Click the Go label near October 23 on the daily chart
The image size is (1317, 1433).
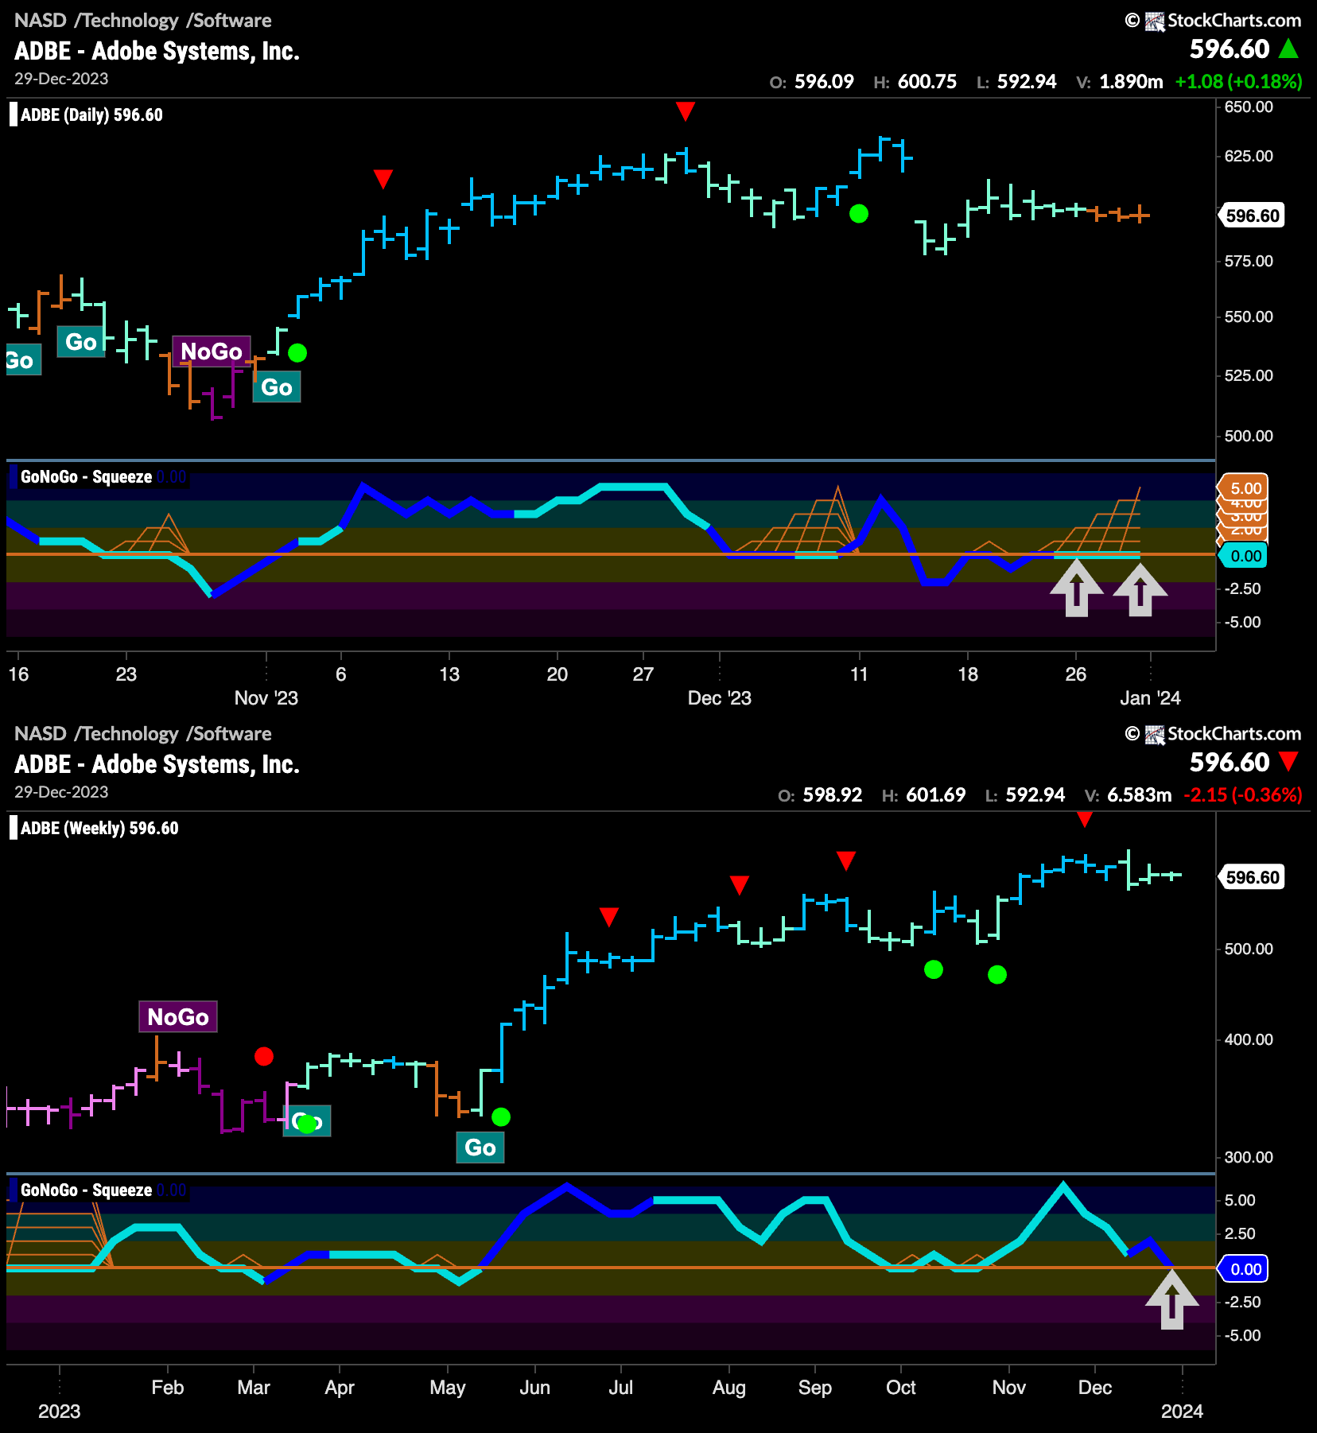coord(81,342)
